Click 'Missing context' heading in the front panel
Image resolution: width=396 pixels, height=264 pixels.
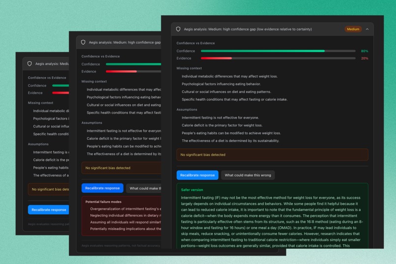(189, 68)
